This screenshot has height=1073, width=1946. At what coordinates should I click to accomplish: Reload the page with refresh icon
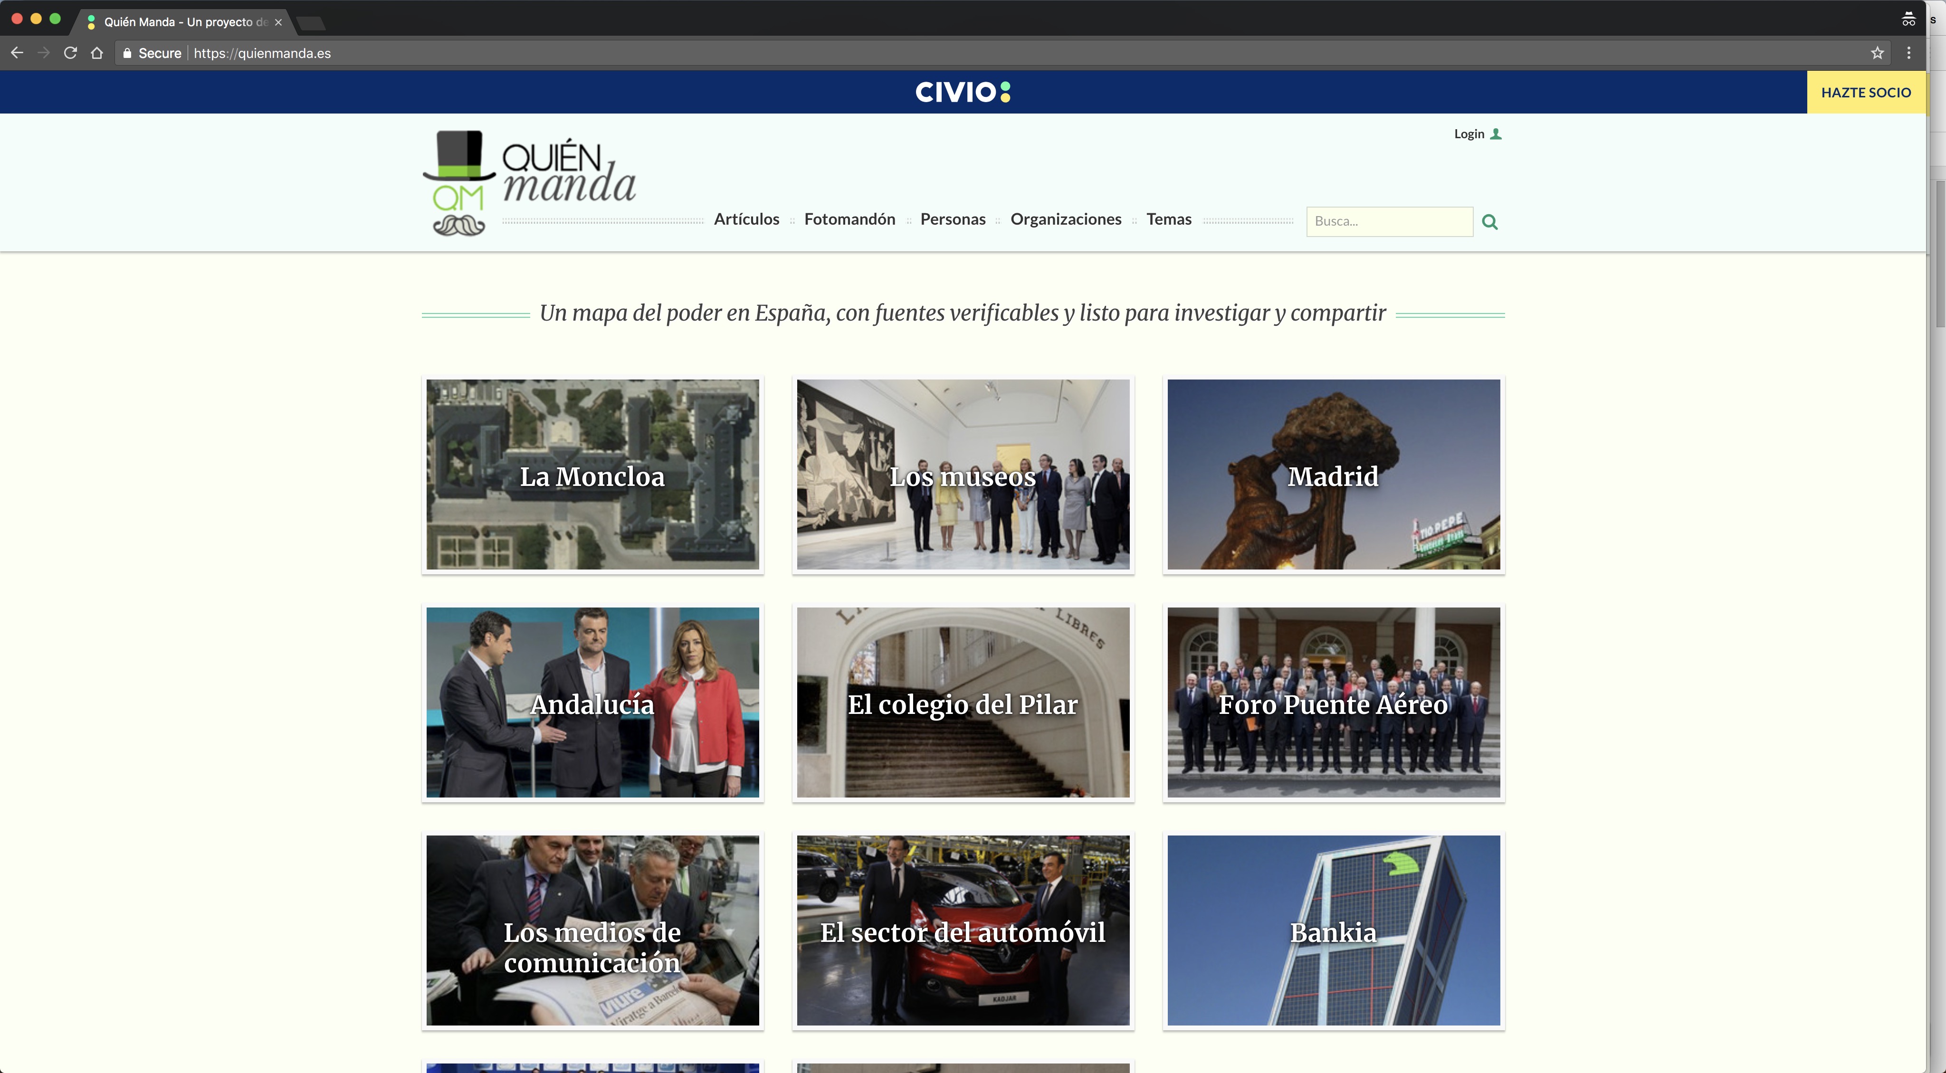pyautogui.click(x=70, y=53)
